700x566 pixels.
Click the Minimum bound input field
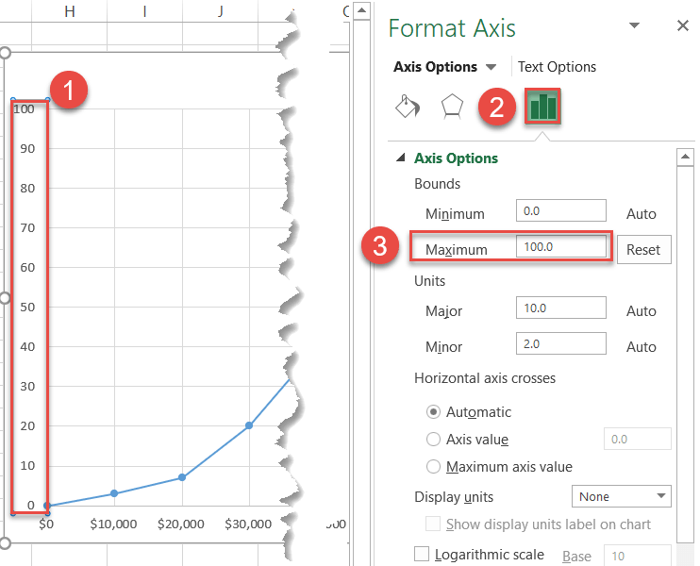[560, 210]
